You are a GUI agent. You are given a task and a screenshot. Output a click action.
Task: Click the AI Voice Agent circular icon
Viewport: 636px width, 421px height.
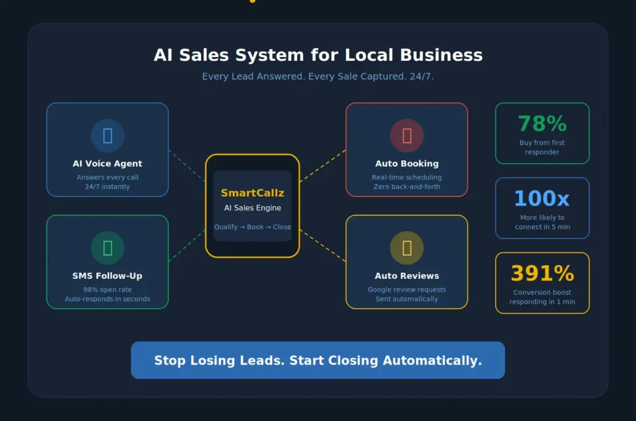[107, 135]
